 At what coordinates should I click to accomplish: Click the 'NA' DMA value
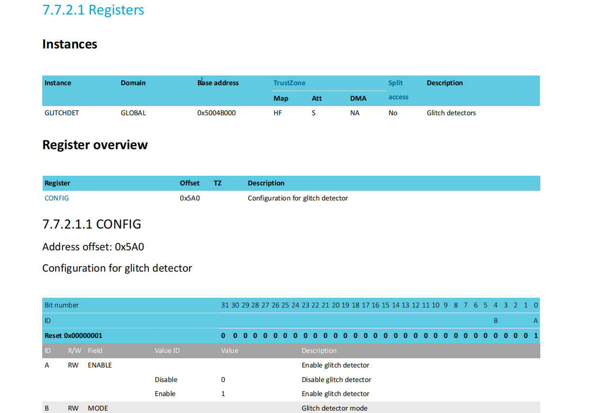pos(355,113)
